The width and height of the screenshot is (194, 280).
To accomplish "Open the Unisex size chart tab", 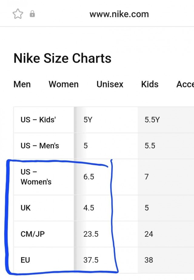I will (110, 84).
